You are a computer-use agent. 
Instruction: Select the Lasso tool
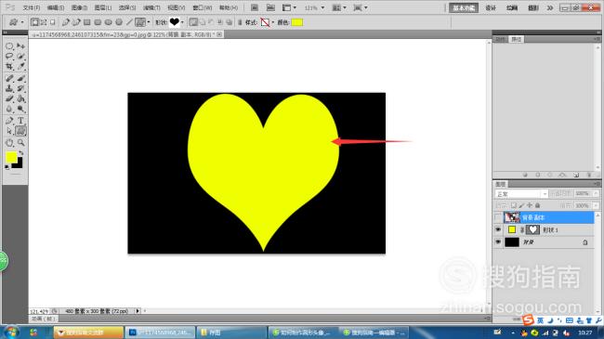pyautogui.click(x=9, y=57)
